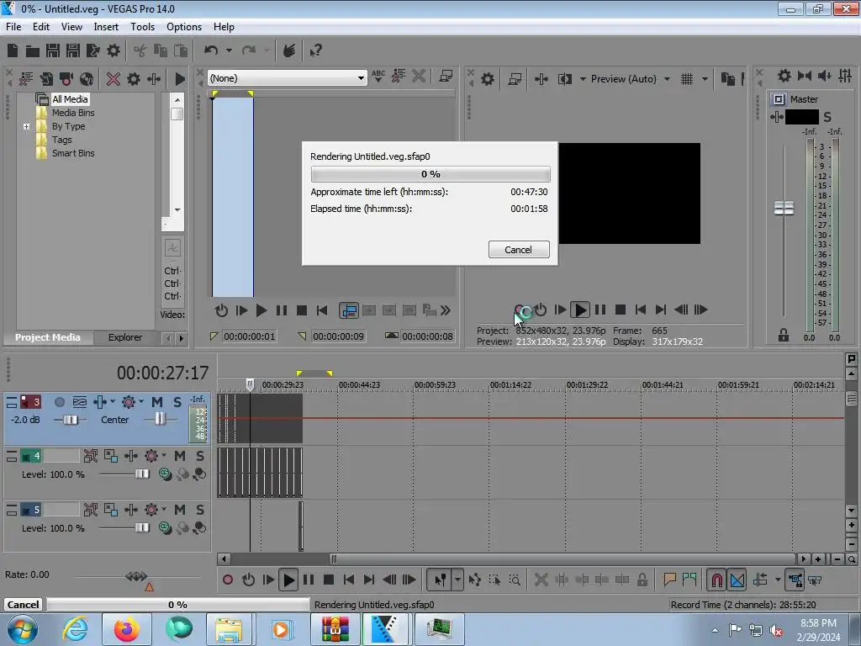Click the New project icon
Image resolution: width=861 pixels, height=646 pixels.
(13, 50)
